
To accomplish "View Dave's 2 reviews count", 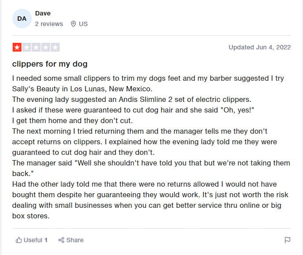I will (49, 24).
